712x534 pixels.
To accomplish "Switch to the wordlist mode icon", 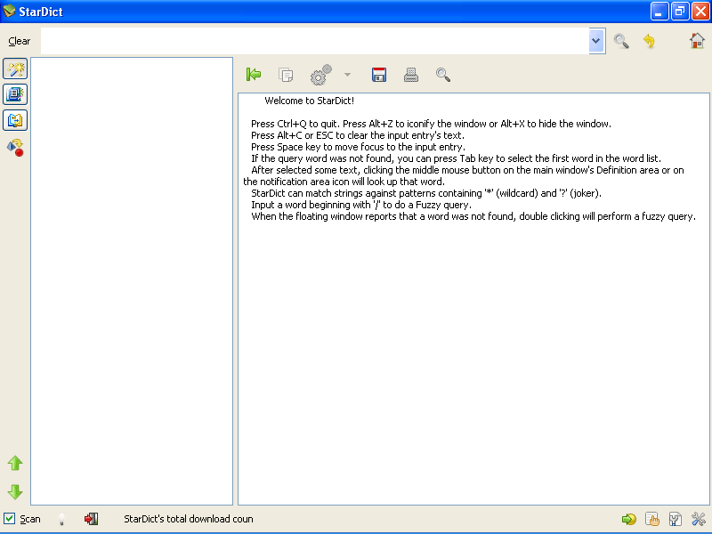I will point(14,94).
